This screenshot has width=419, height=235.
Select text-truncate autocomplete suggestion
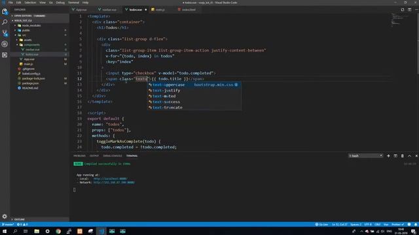click(194, 107)
